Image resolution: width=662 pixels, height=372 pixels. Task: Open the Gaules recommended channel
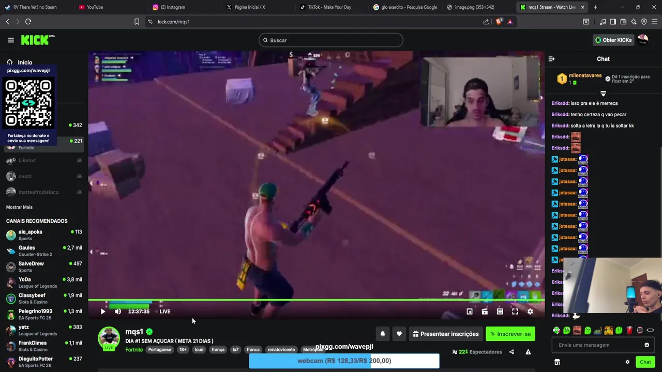44,251
